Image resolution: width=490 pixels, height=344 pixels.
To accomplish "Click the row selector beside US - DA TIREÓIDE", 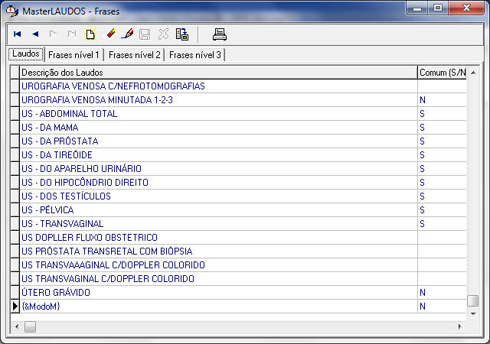I will click(x=15, y=155).
